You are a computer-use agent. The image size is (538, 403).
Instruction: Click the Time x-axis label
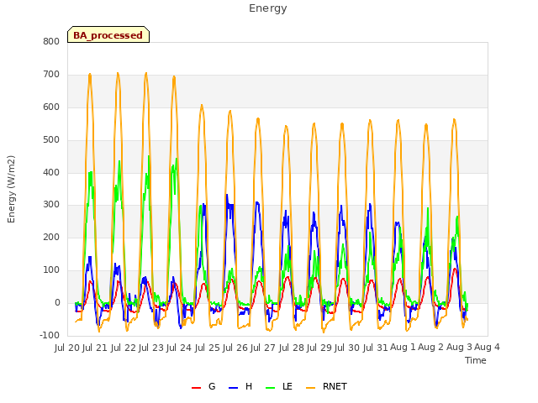click(x=476, y=360)
